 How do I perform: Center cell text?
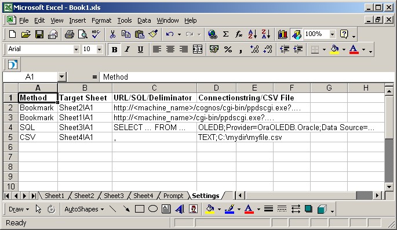click(170, 49)
